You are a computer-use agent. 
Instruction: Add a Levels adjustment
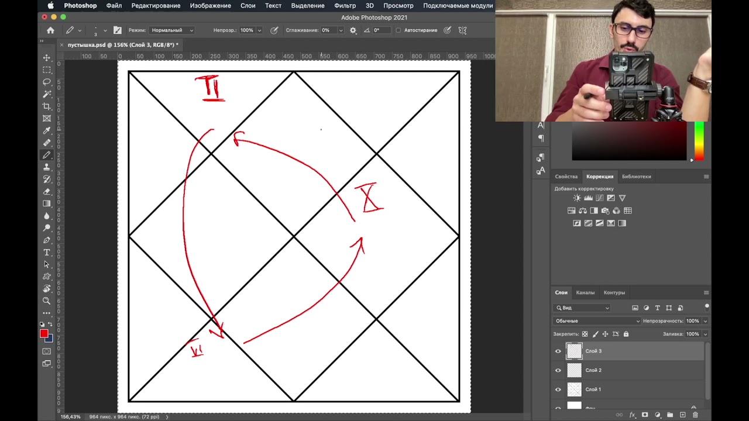(x=588, y=198)
